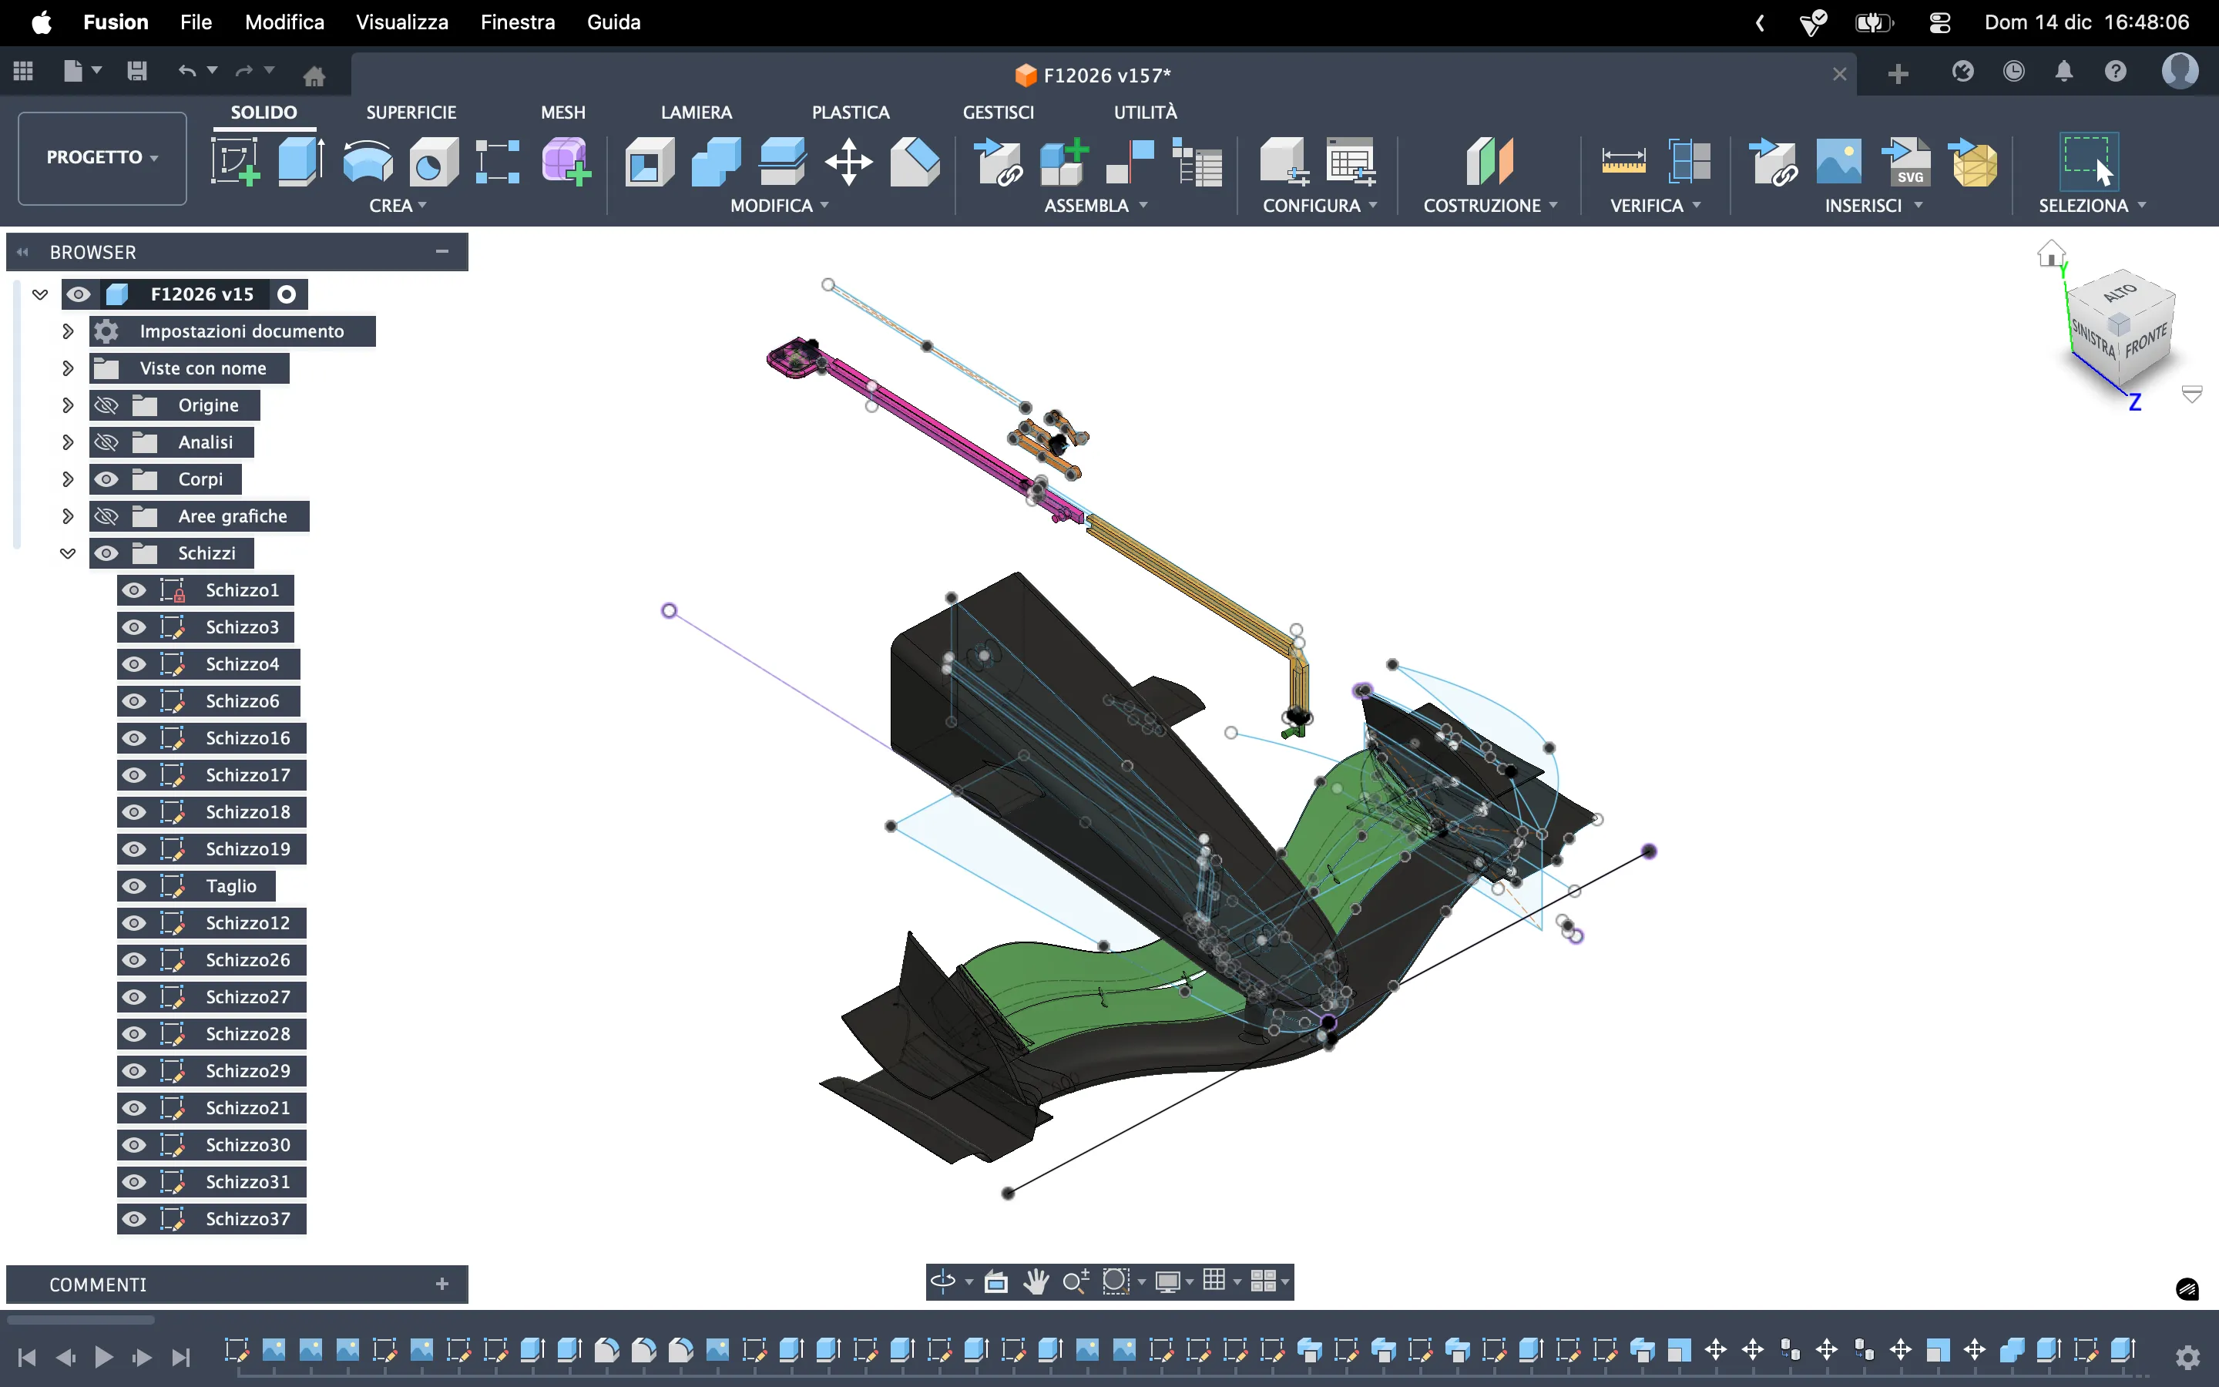The width and height of the screenshot is (2219, 1387).
Task: Open the Apple menu
Action: [x=42, y=22]
